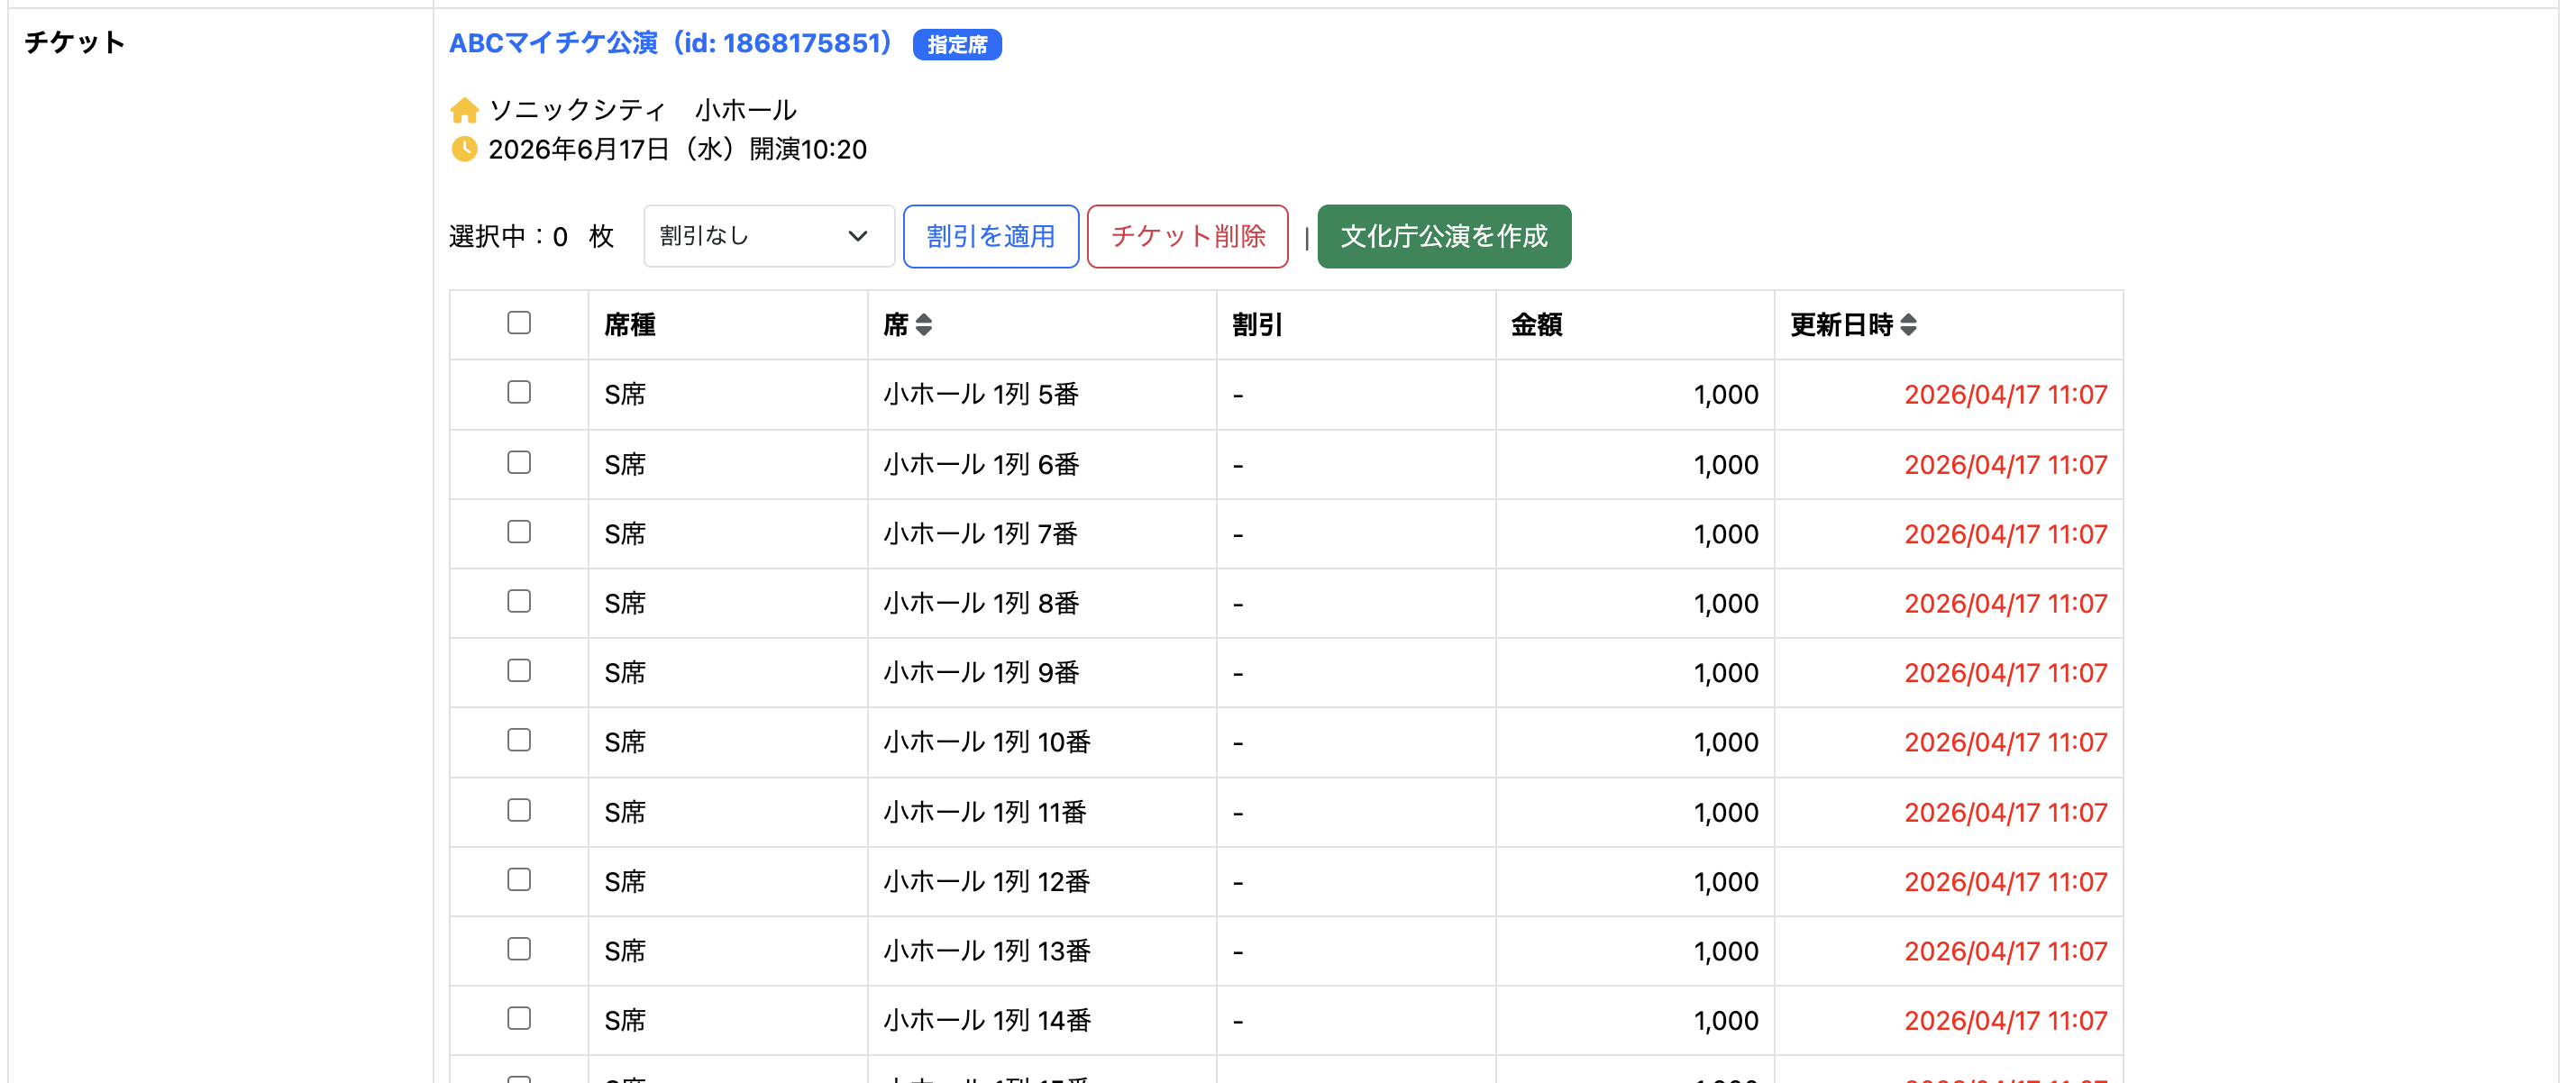Click the チケット section label
The image size is (2576, 1083).
[75, 42]
